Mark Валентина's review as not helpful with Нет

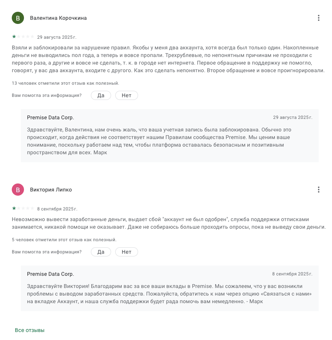[127, 95]
